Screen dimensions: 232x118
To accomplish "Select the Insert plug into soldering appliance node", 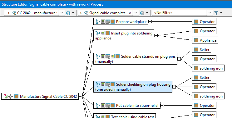I will point(124,35).
